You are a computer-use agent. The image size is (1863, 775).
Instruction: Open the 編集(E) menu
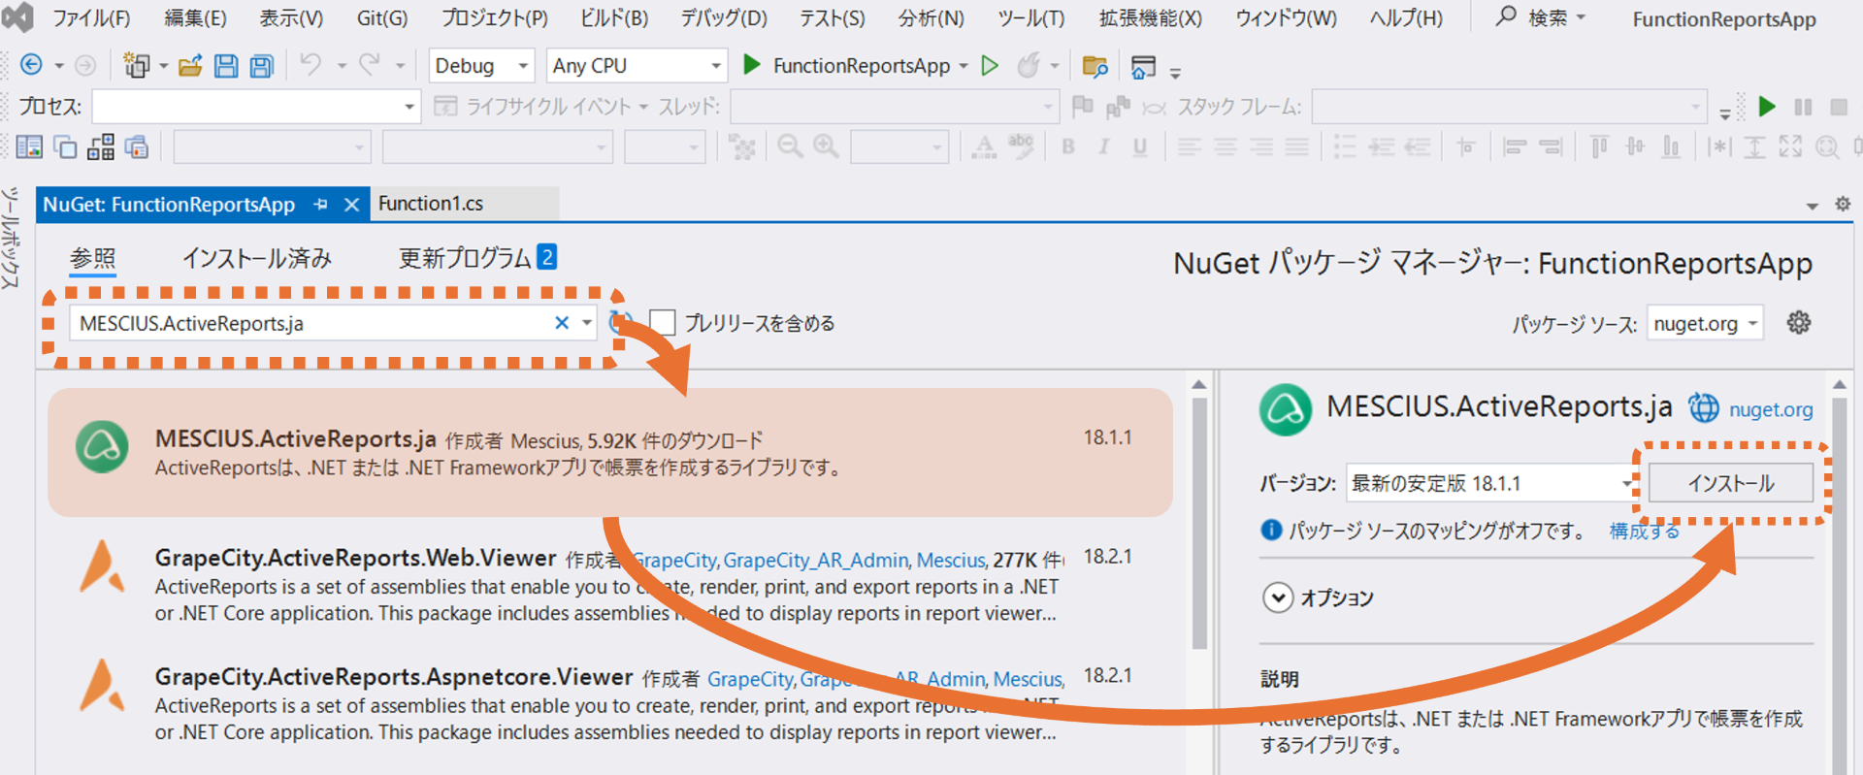[195, 17]
